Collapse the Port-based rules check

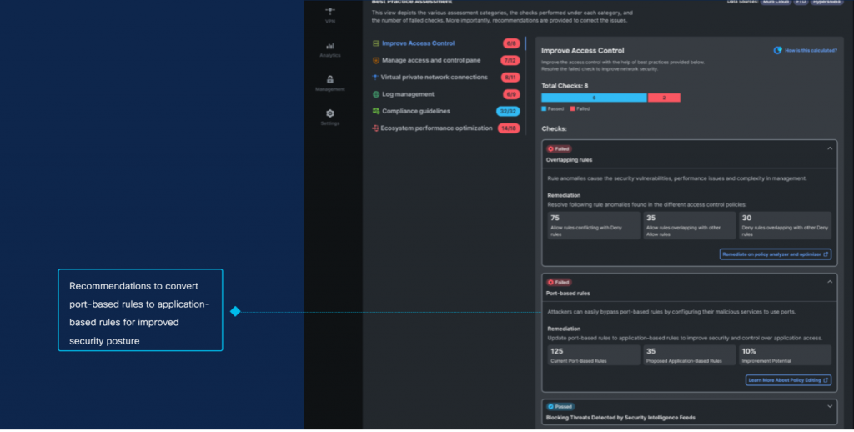(829, 282)
